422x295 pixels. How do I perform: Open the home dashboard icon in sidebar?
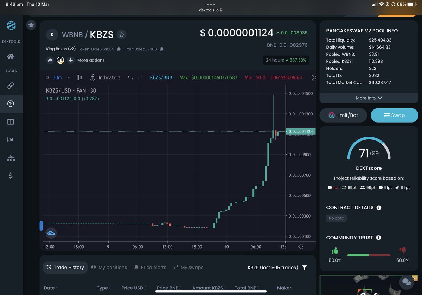pyautogui.click(x=11, y=56)
